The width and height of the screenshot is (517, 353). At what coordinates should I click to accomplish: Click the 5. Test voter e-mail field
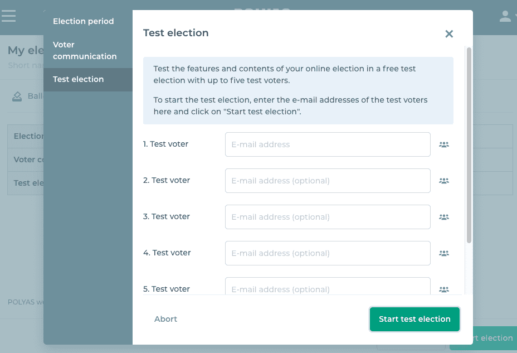(328, 287)
